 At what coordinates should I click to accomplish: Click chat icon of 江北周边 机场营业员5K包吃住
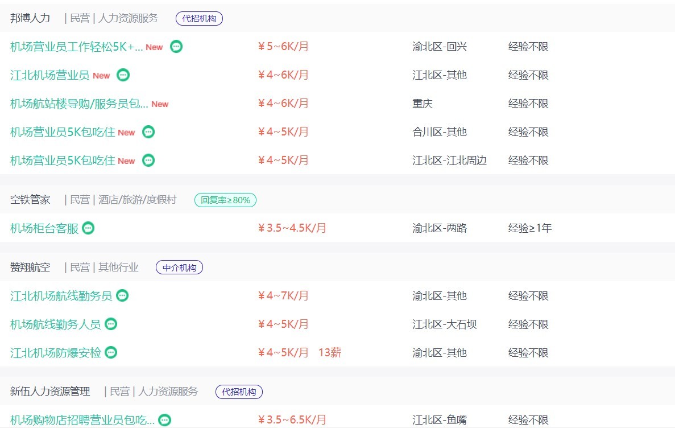[148, 160]
